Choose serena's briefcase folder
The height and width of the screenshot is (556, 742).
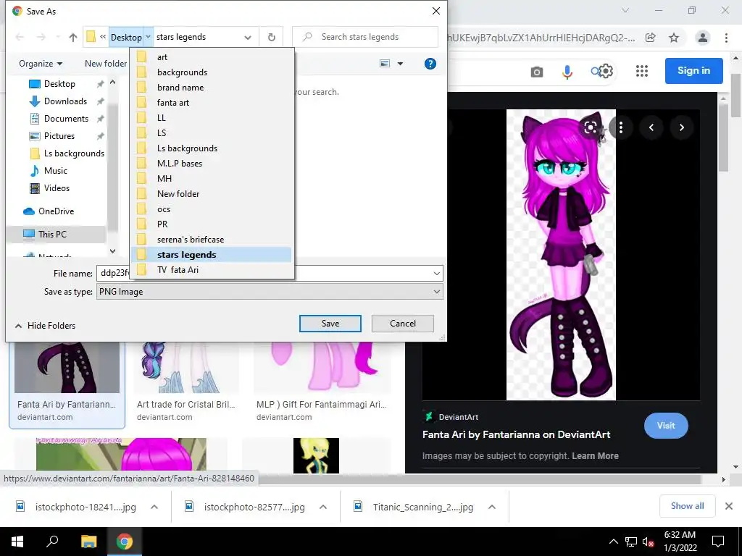(x=212, y=240)
